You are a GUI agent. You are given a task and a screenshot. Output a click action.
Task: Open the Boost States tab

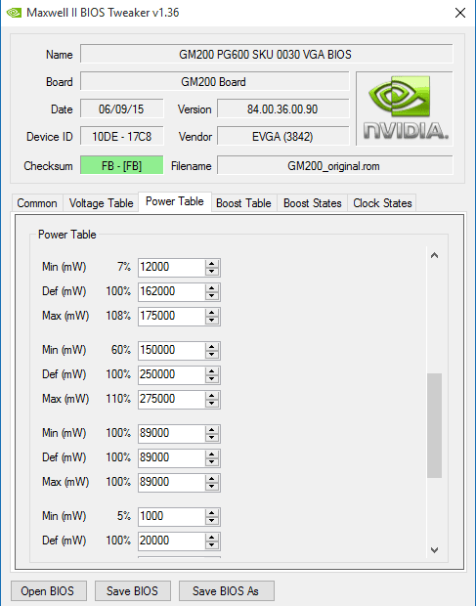tap(312, 203)
